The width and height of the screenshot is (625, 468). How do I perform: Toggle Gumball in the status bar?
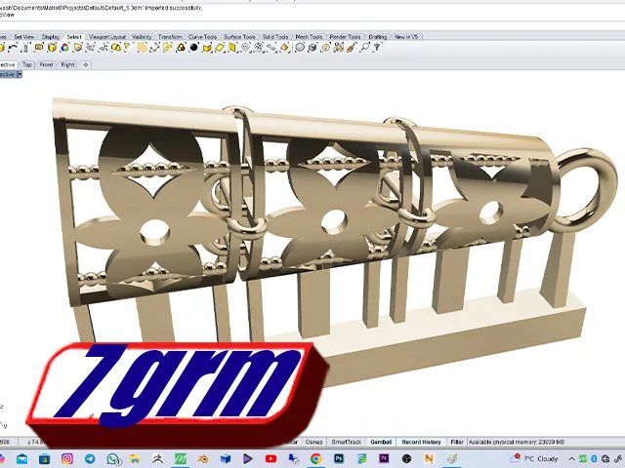pyautogui.click(x=381, y=442)
